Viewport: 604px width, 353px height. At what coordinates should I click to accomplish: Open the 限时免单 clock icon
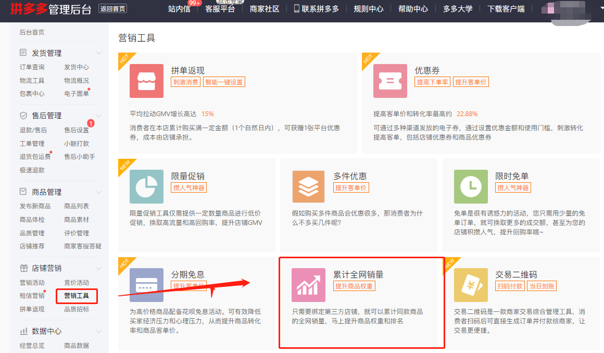(471, 186)
